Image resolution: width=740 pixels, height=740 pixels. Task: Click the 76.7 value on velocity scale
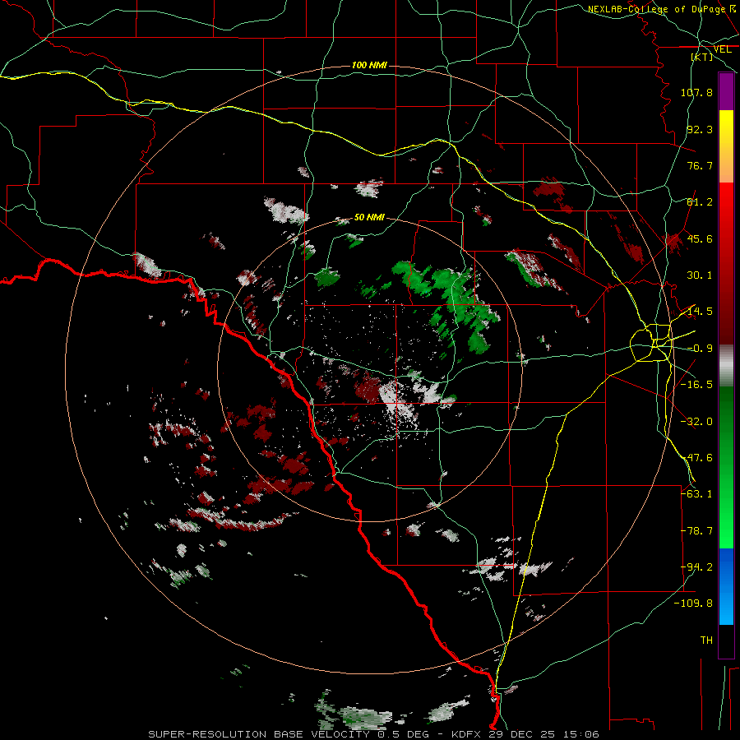[700, 165]
